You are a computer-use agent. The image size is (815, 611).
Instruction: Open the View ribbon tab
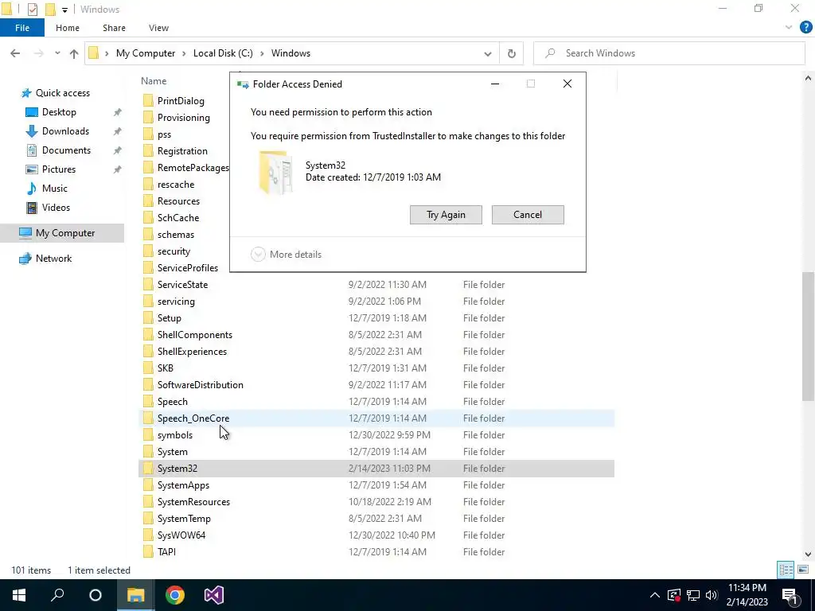pos(158,28)
